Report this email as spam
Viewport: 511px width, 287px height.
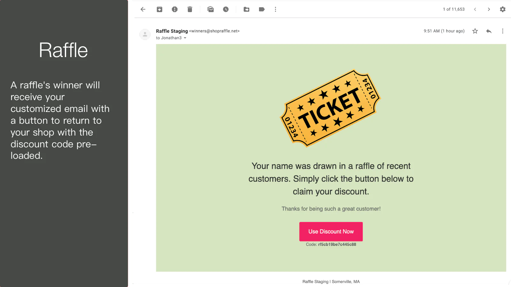tap(175, 9)
